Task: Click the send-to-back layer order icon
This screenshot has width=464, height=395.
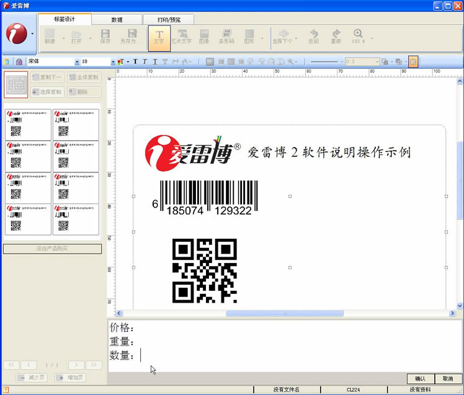Action: point(399,61)
